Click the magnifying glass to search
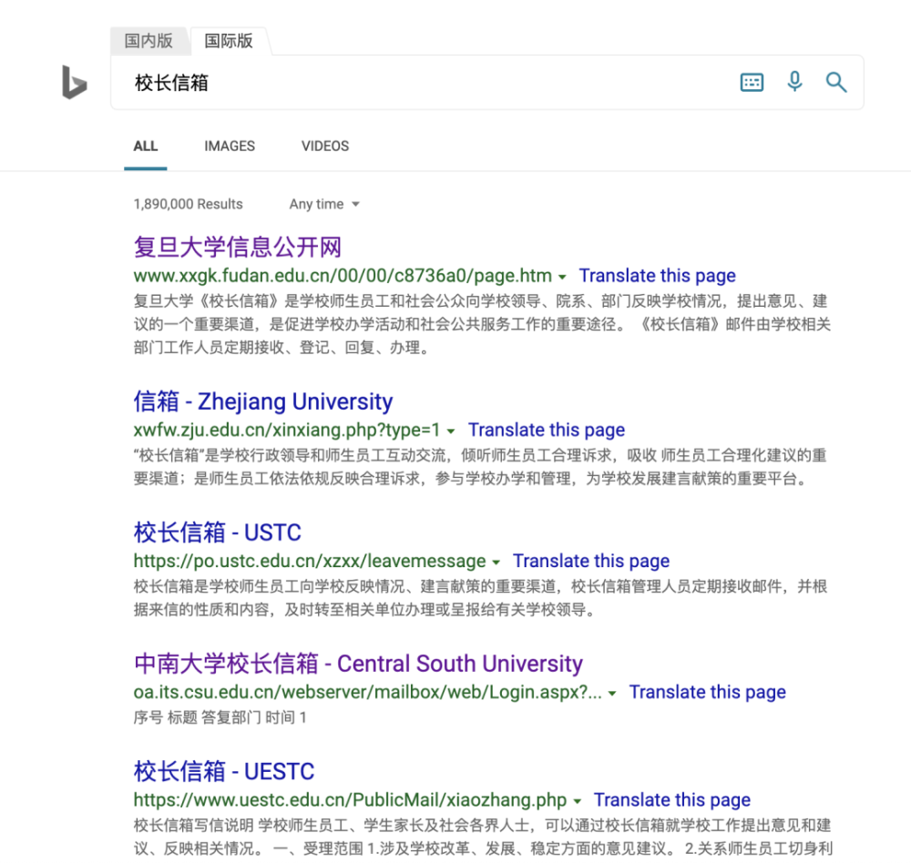 click(x=835, y=82)
